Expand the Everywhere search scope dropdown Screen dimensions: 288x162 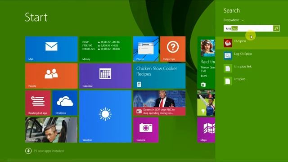234,20
